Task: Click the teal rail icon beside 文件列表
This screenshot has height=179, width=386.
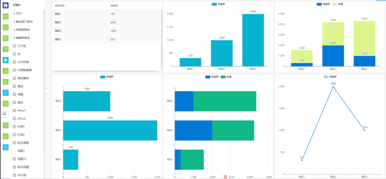Action: point(5,60)
